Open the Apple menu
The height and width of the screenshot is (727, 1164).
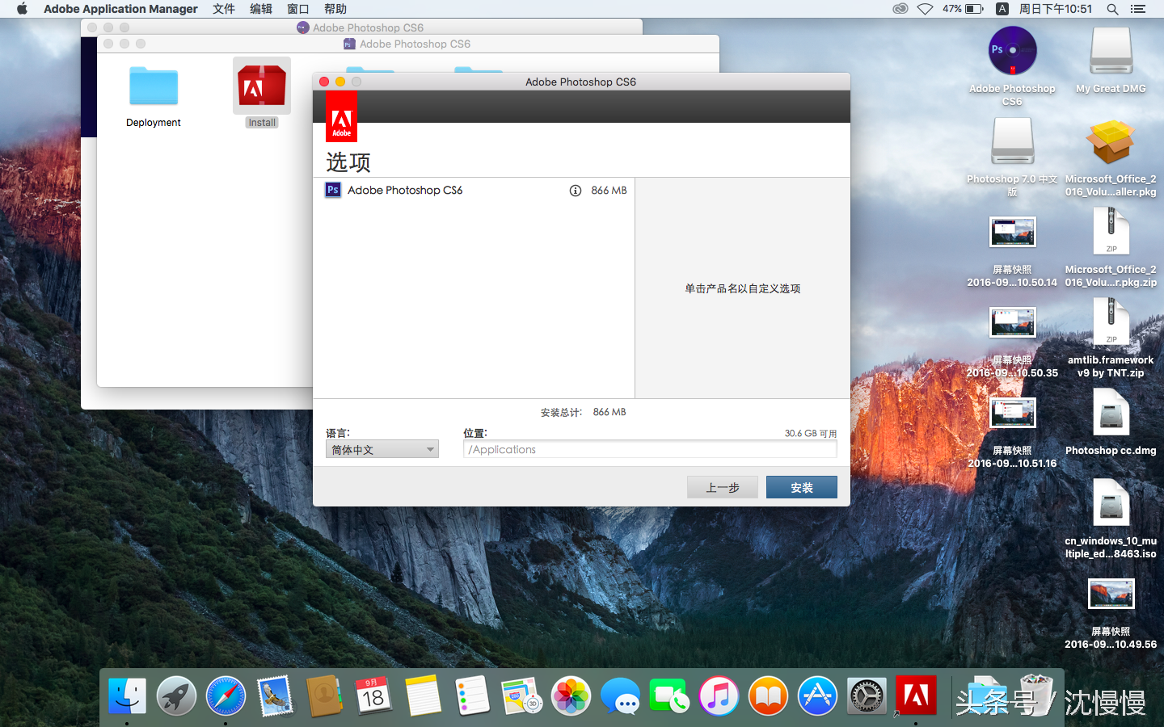pos(22,9)
